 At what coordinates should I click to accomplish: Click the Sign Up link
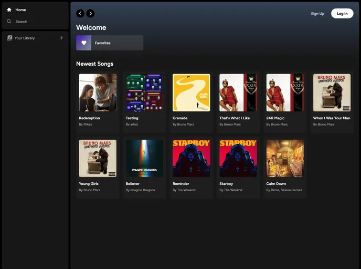point(317,14)
